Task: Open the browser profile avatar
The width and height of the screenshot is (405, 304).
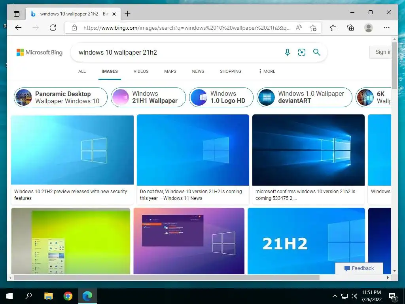Action: tap(369, 28)
